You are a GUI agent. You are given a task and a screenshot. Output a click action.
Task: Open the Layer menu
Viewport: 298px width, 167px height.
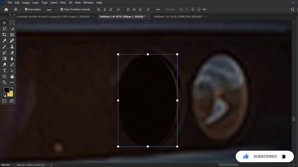coord(35,3)
